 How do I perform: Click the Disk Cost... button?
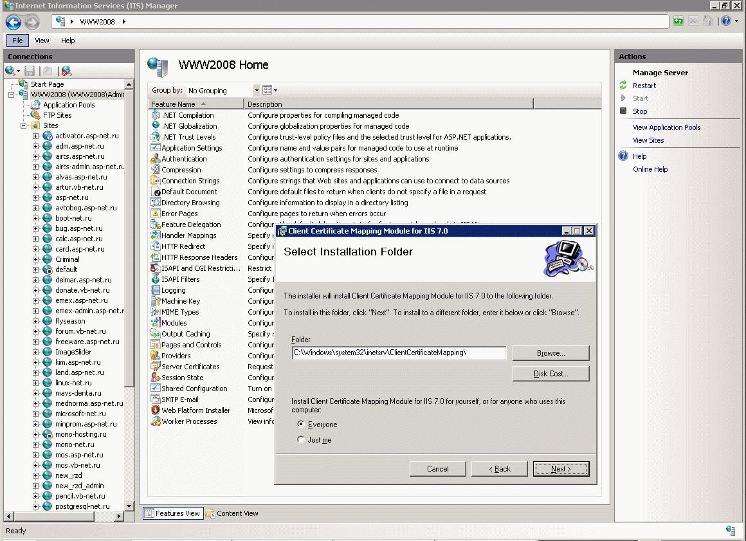(551, 374)
